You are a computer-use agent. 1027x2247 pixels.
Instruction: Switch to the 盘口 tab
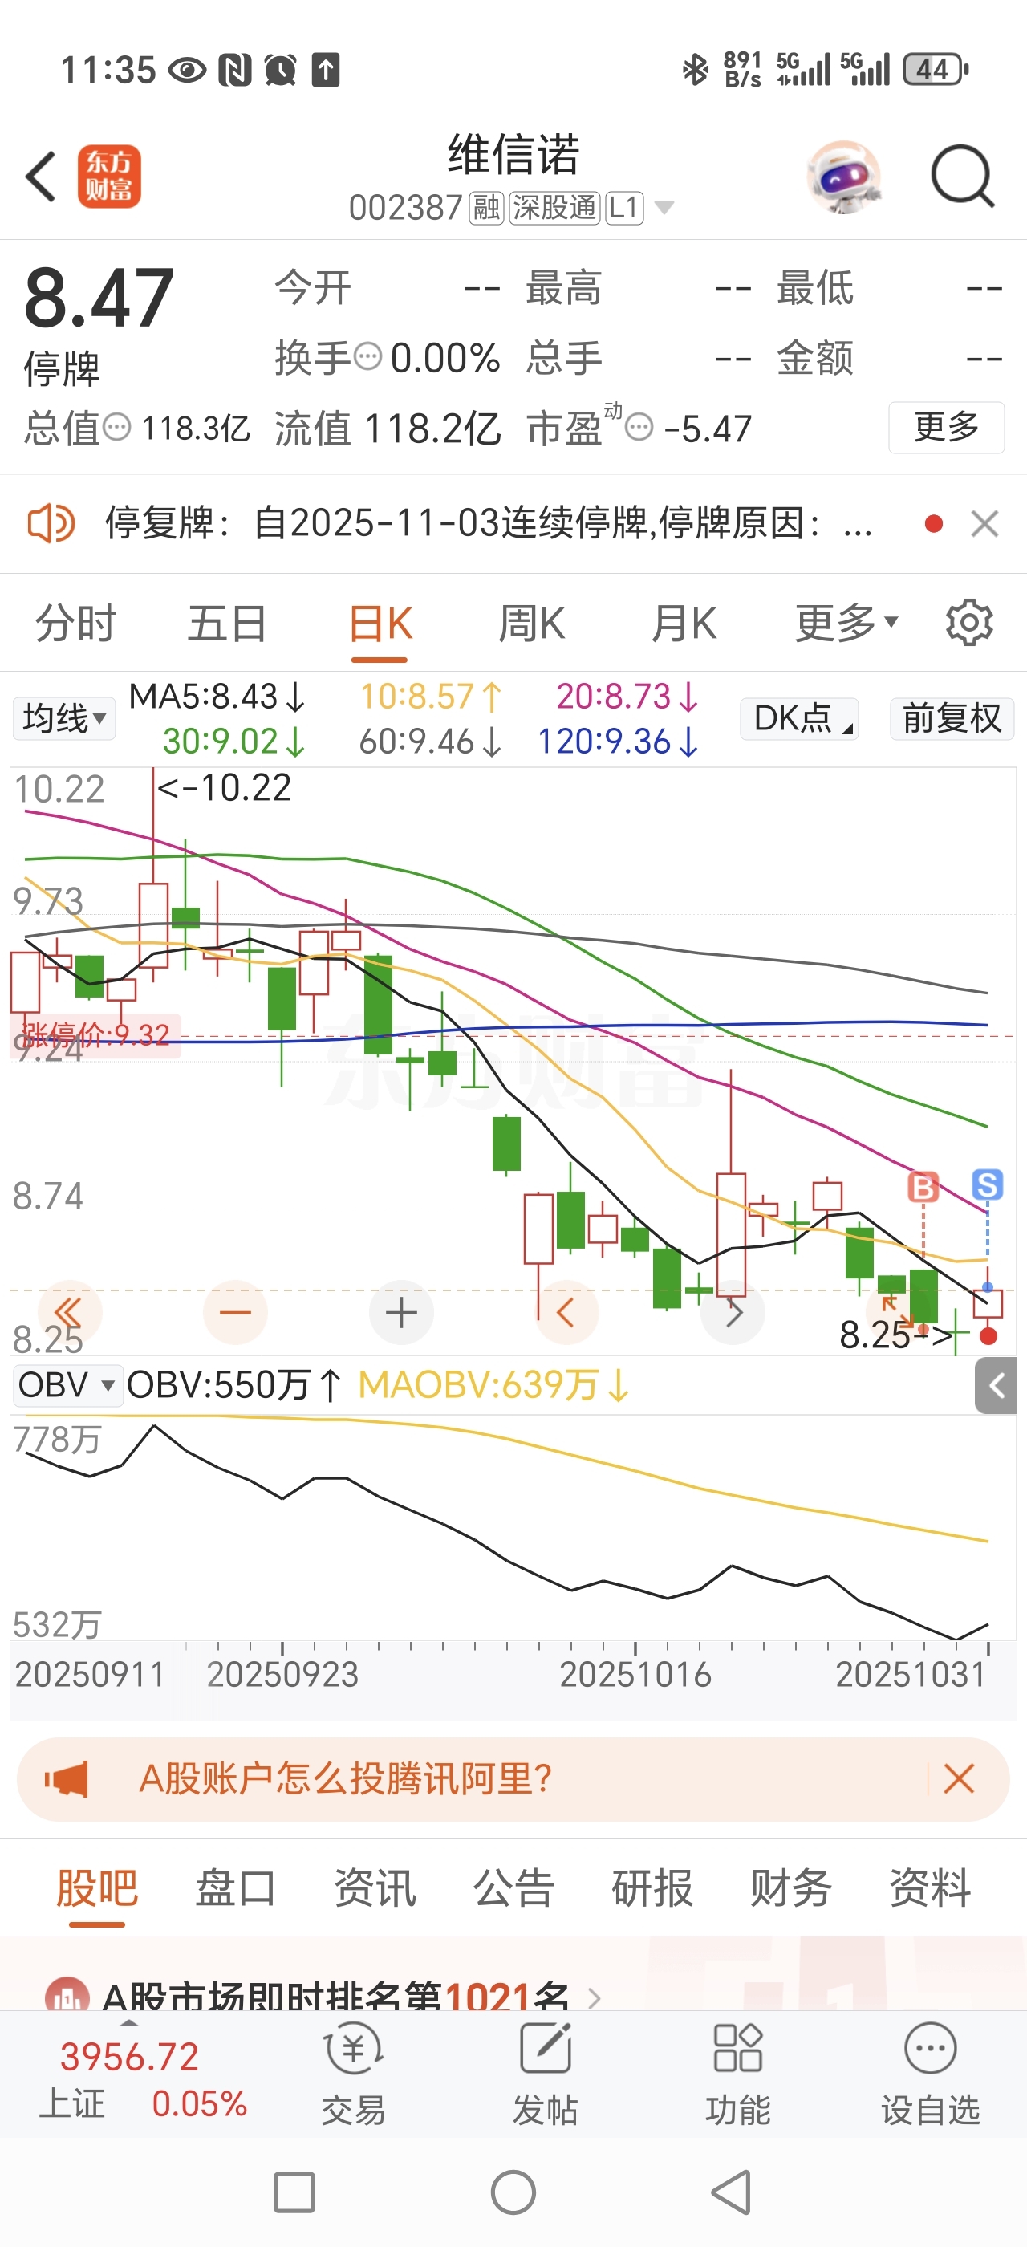(x=235, y=1888)
